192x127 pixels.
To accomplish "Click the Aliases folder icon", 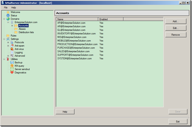I will click(x=16, y=29).
